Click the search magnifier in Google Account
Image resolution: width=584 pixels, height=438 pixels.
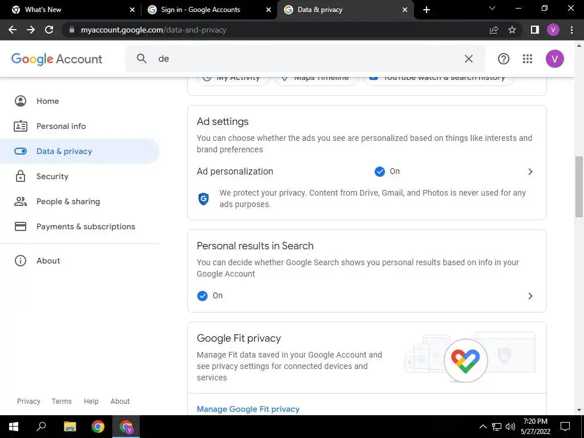pyautogui.click(x=141, y=59)
